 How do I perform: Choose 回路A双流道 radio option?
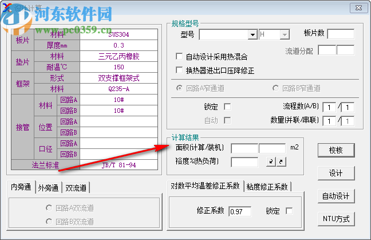[49, 208]
